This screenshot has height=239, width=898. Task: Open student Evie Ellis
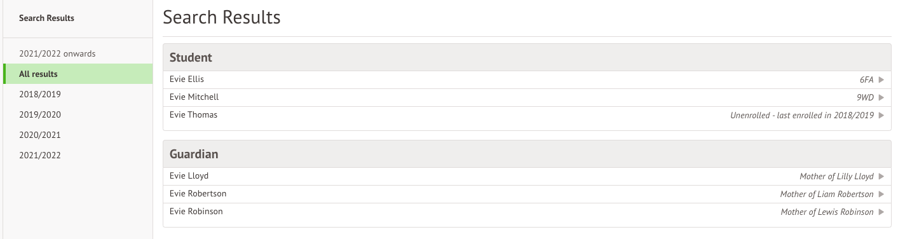tap(527, 79)
